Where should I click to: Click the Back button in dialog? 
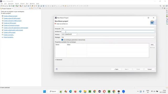[116, 69]
